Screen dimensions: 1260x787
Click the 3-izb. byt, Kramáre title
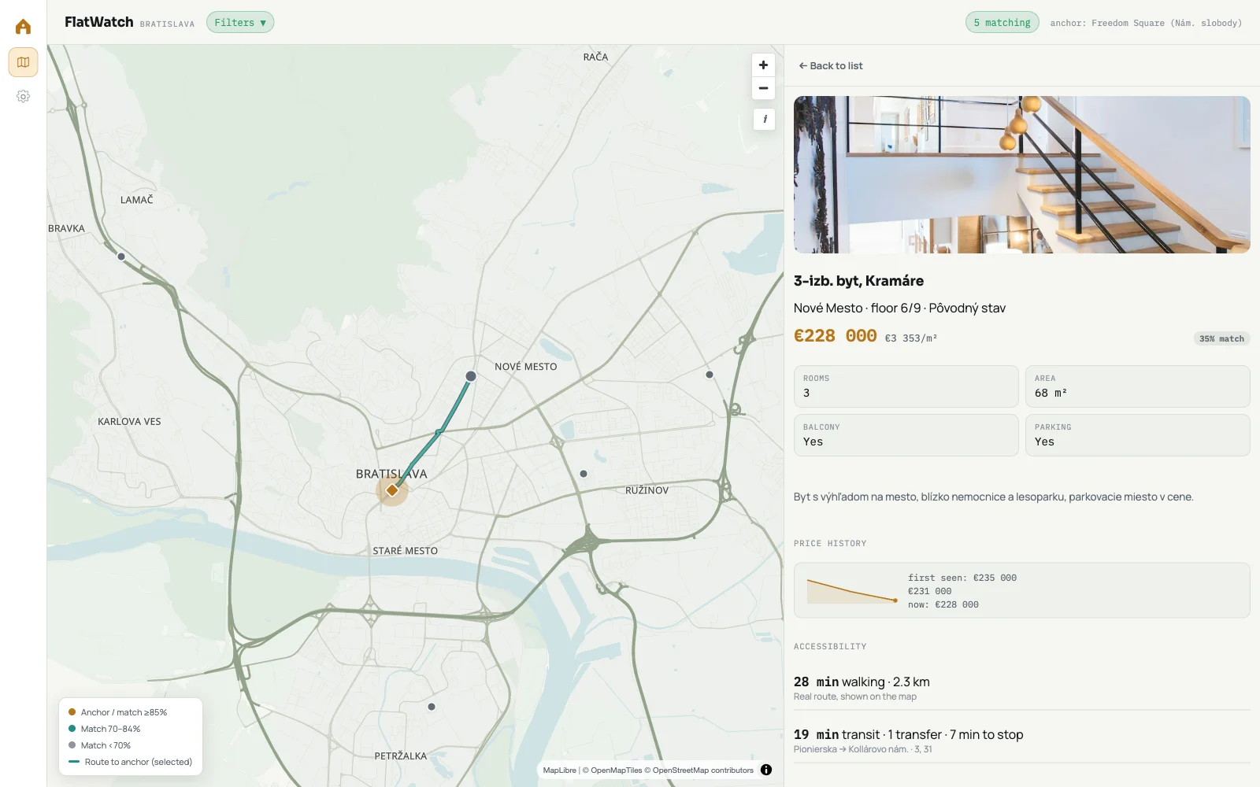tap(858, 281)
